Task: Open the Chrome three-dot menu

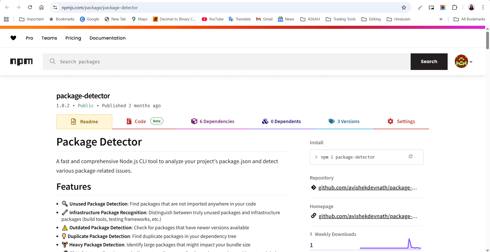Action: pos(483,8)
